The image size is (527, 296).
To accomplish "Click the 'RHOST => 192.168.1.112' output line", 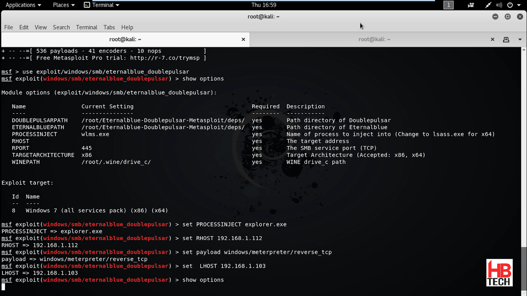I will click(40, 245).
